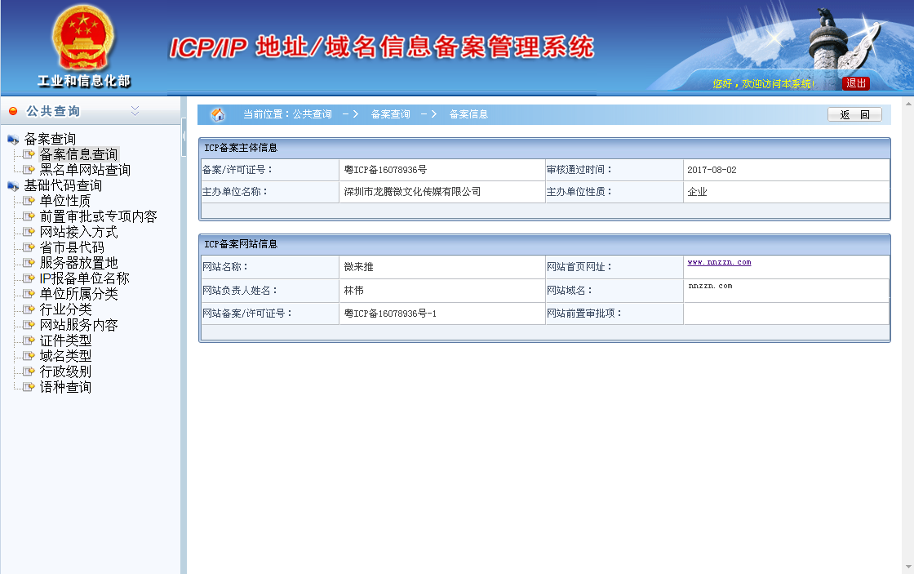Screen dimensions: 914x574
Task: Select site license 粤ICP备16078936号-1
Action: (x=390, y=314)
